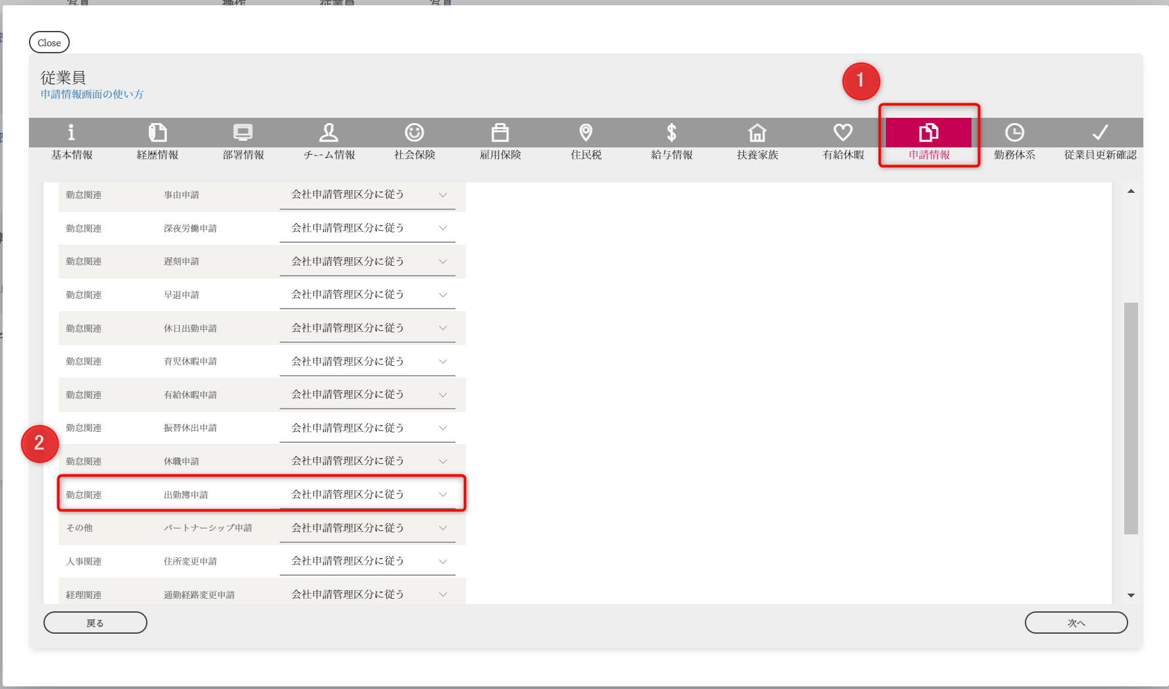Open the 給与情報 dollar icon
Viewport: 1169px width, 689px height.
(671, 132)
